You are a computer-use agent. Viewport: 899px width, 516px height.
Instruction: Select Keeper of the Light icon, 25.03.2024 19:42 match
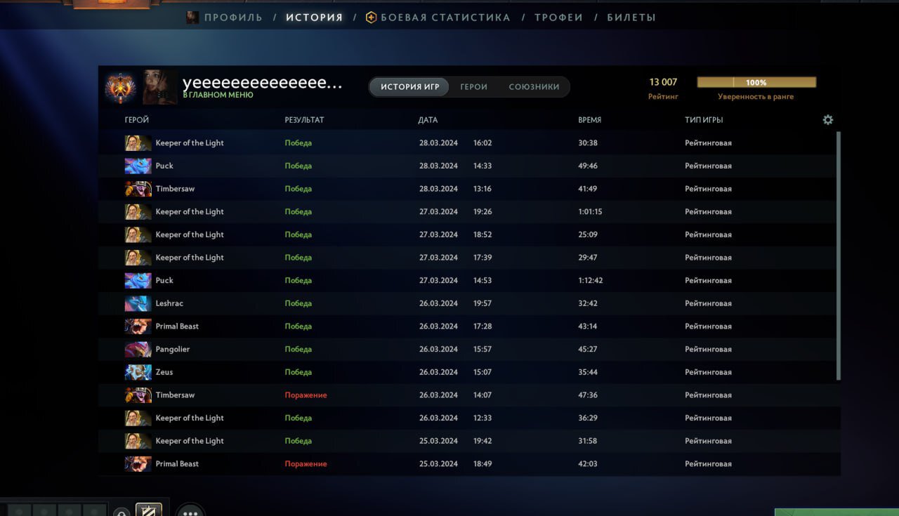click(138, 441)
